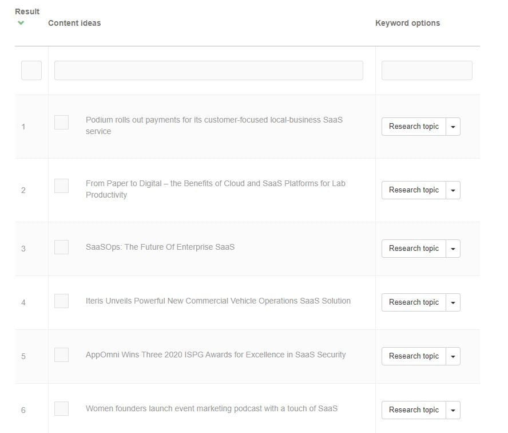The height and width of the screenshot is (433, 508).
Task: Expand dropdown arrow in Iteris Unveils row
Action: [453, 302]
